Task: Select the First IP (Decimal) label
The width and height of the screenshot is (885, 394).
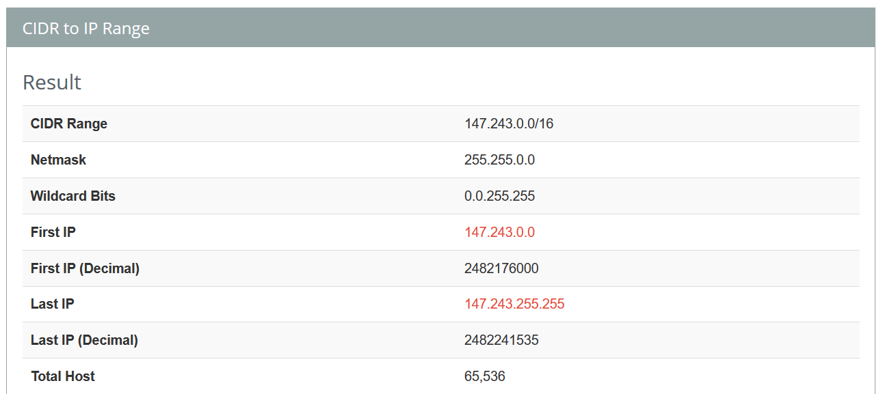Action: pyautogui.click(x=85, y=268)
